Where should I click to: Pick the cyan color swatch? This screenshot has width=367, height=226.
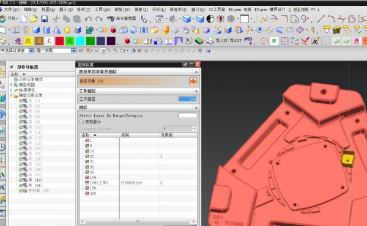[80, 41]
